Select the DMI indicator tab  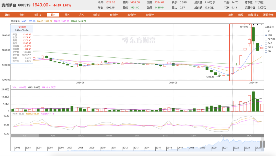point(137,135)
